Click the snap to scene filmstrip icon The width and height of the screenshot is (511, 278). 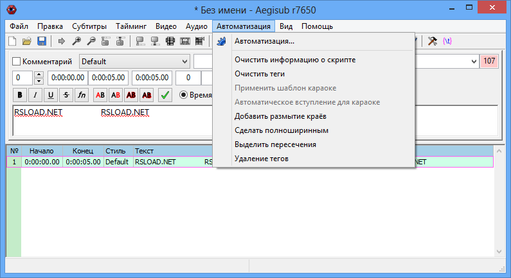point(185,41)
